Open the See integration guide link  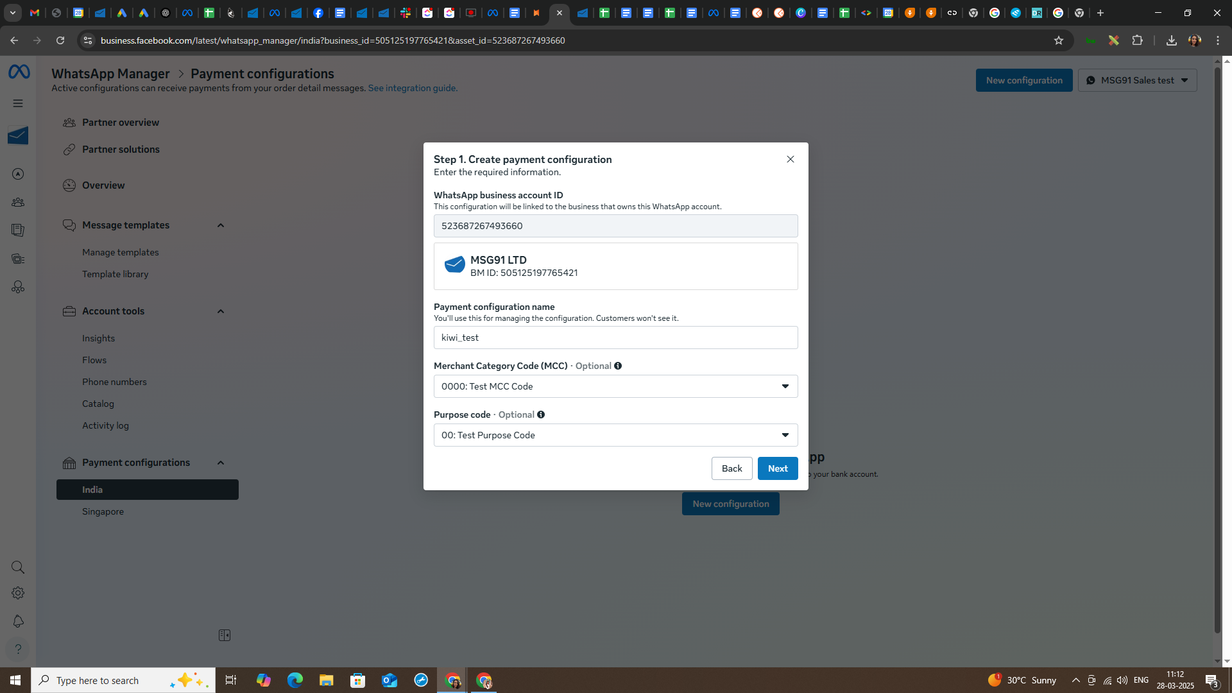click(413, 88)
